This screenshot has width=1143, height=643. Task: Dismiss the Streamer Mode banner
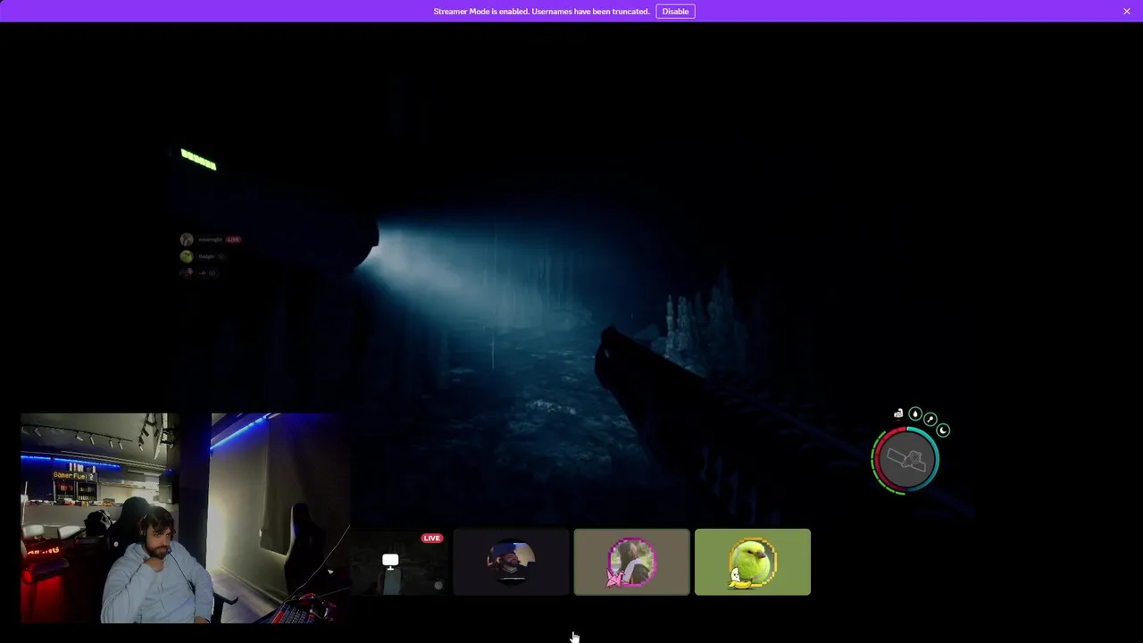point(1127,12)
